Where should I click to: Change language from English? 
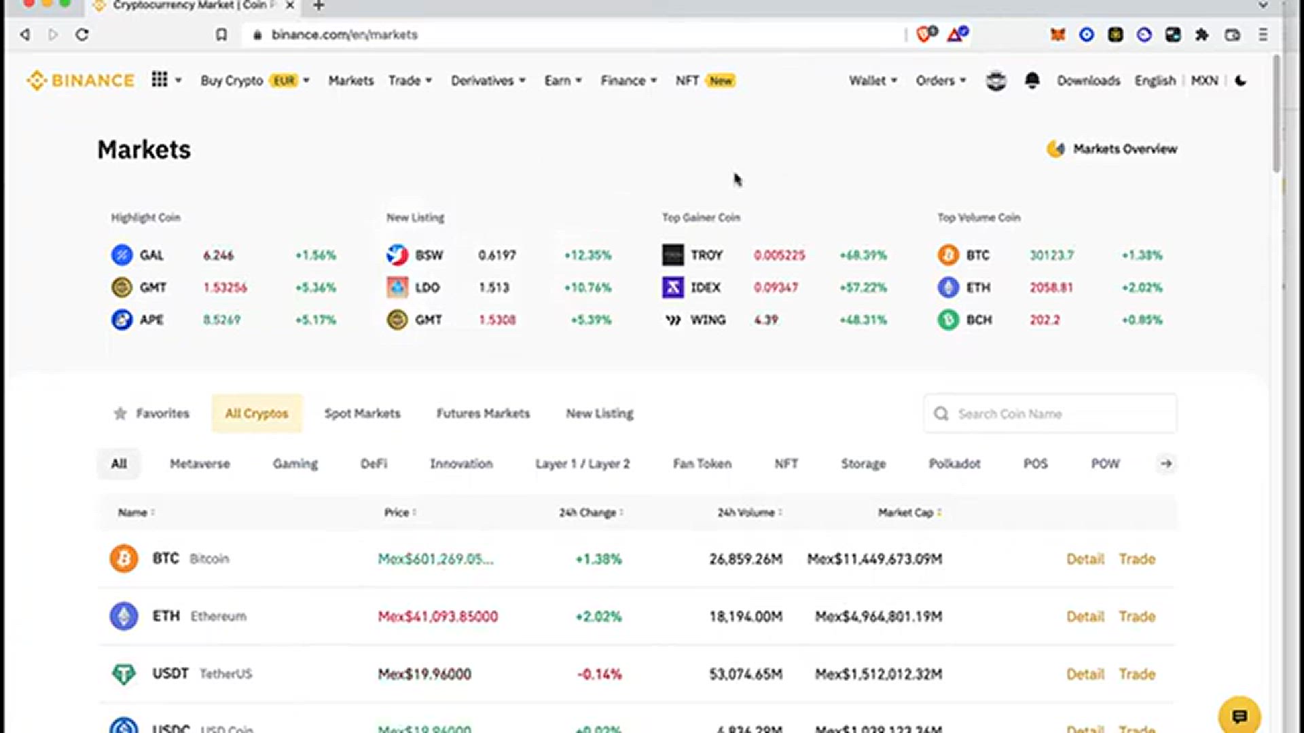pyautogui.click(x=1155, y=81)
